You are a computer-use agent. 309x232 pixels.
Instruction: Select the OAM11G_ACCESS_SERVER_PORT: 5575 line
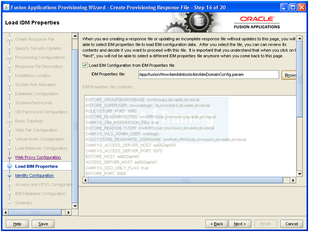(x=124, y=151)
